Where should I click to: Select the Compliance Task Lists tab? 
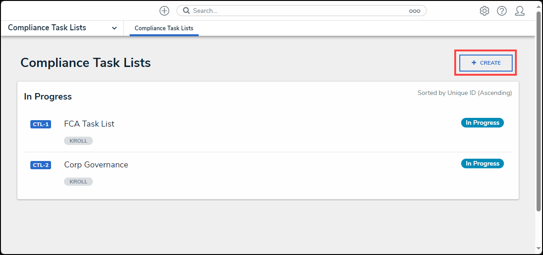point(164,28)
